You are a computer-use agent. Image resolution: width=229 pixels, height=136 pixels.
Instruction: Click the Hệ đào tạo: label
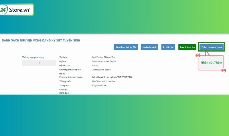[65, 66]
